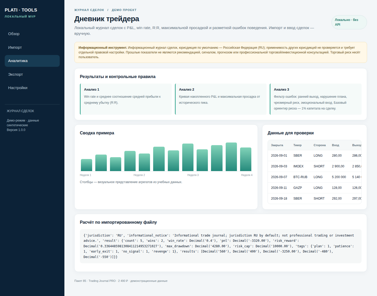Click the 'Локально · без API' badge
This screenshot has width=377, height=296.
pyautogui.click(x=349, y=22)
